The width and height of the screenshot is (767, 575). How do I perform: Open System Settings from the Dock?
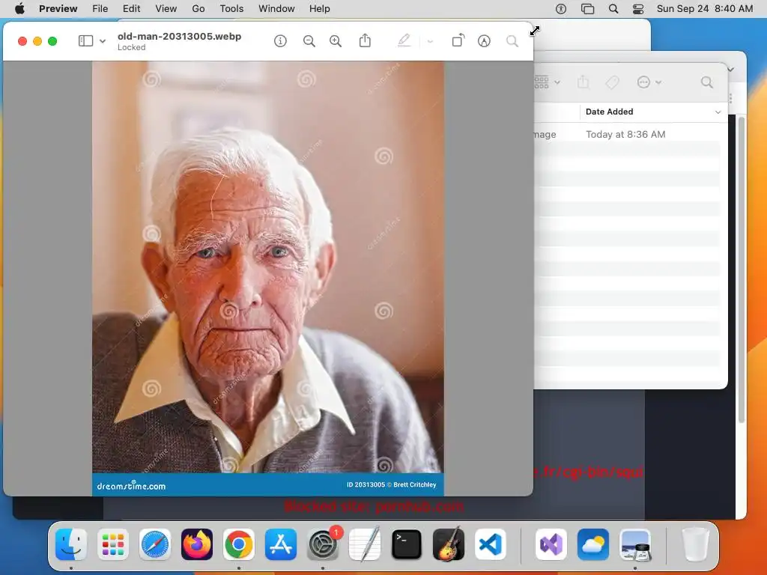pos(323,544)
